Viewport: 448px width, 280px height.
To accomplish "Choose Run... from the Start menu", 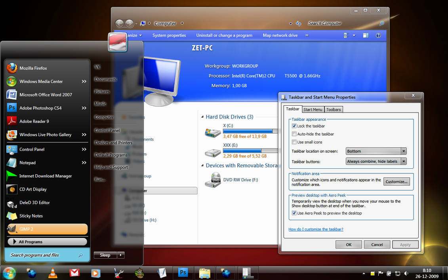I will click(x=100, y=180).
